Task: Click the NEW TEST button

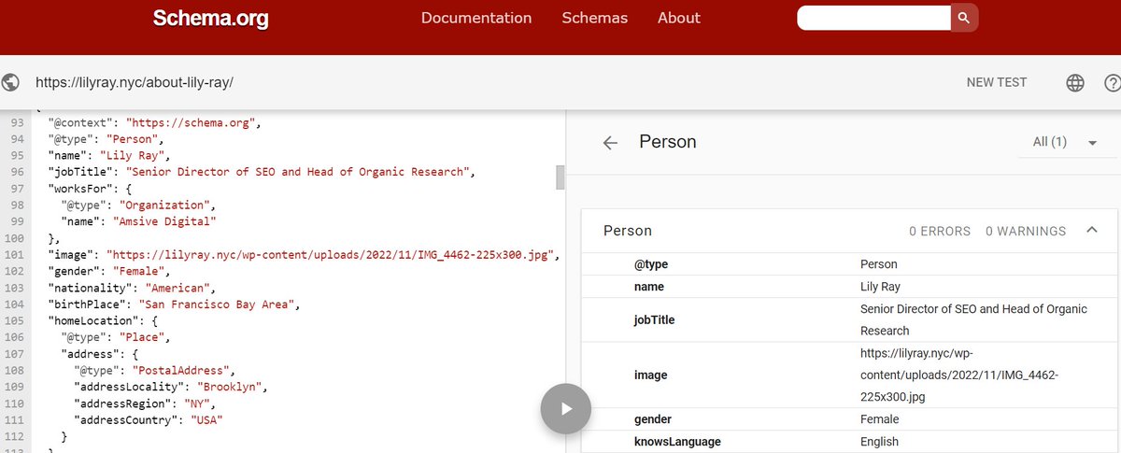Action: tap(997, 82)
